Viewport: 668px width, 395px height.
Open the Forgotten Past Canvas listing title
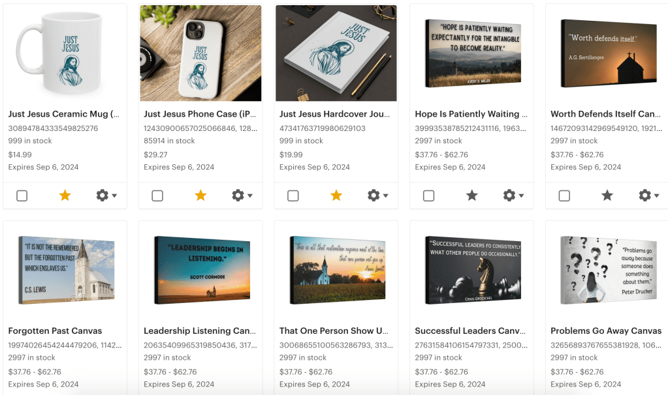click(x=55, y=330)
